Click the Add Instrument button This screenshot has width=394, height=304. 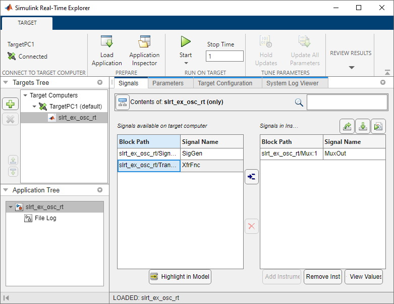[282, 277]
